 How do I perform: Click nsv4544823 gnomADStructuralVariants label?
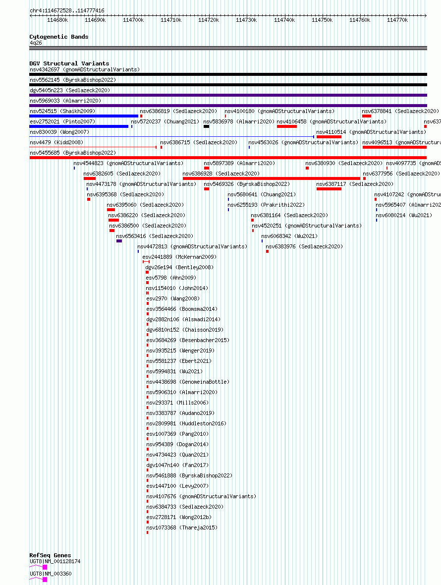click(x=128, y=164)
